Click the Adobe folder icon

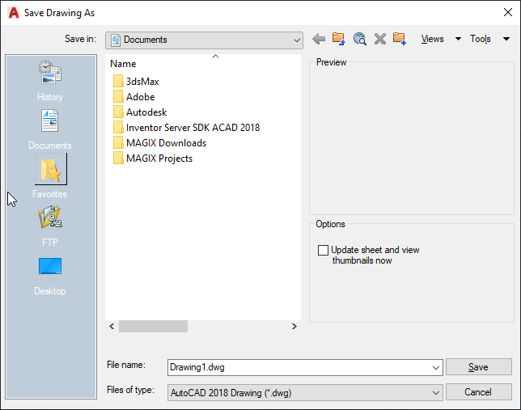[118, 97]
